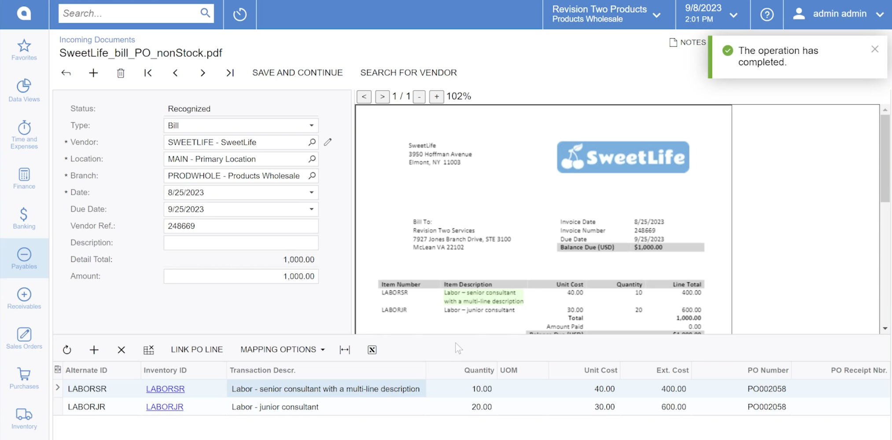892x440 pixels.
Task: Open the Incoming Documents breadcrumb link
Action: point(97,40)
